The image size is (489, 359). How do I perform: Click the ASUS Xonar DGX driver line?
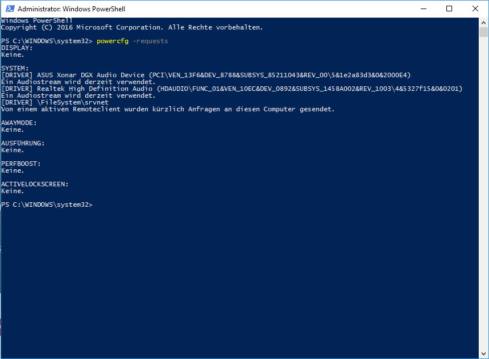pyautogui.click(x=206, y=75)
